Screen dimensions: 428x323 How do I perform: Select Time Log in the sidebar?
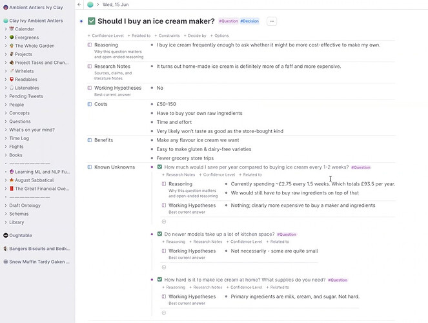pos(19,138)
